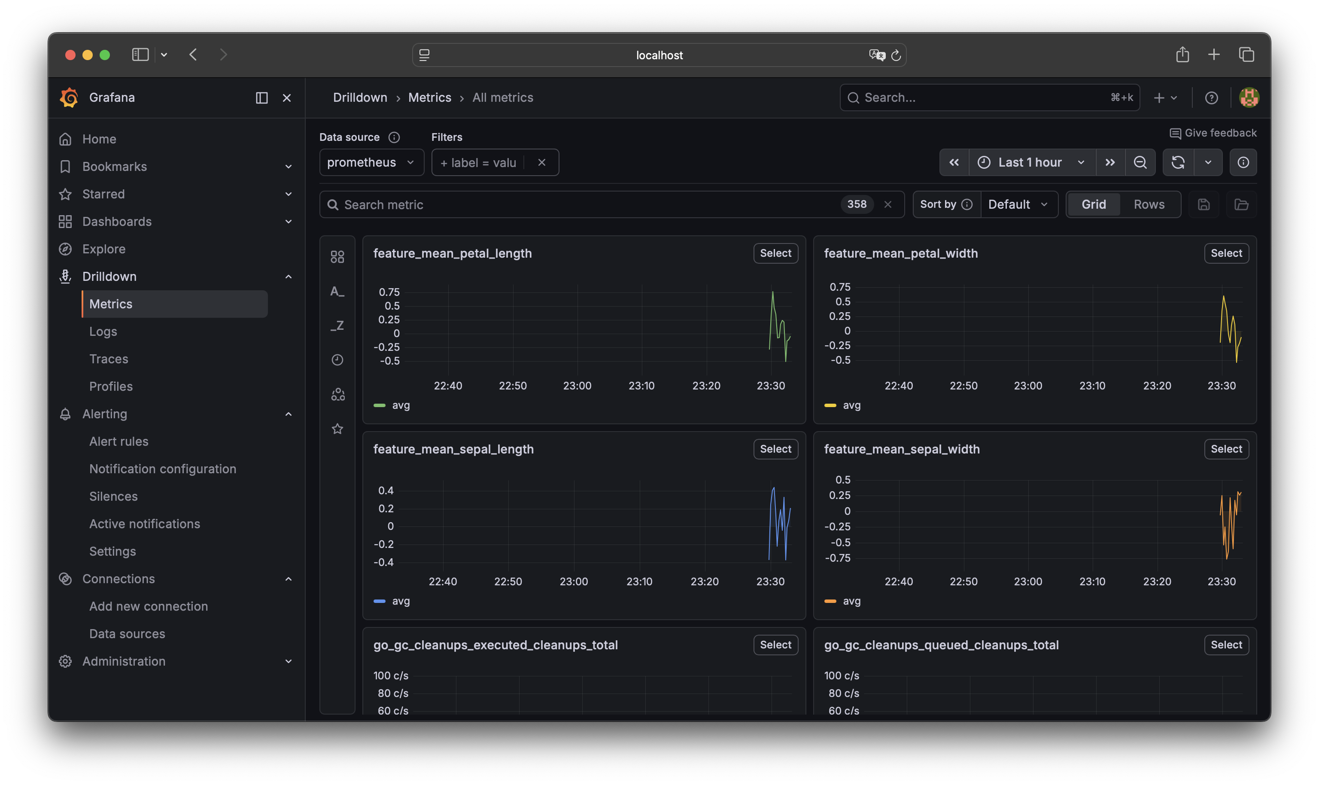
Task: Click the blue avg legend swatch
Action: pos(379,602)
